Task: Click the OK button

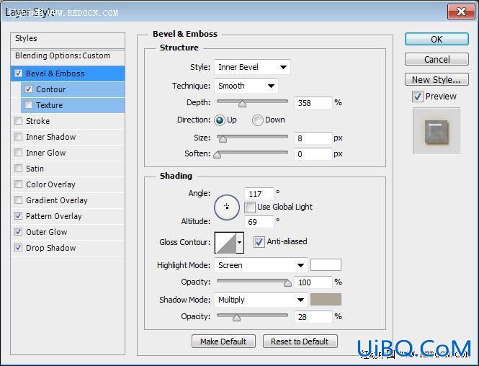Action: click(x=437, y=40)
